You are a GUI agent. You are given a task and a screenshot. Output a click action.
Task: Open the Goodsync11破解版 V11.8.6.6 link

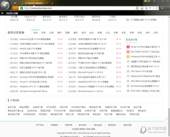point(96,87)
